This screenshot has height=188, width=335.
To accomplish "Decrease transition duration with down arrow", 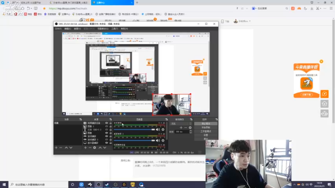I will [191, 132].
